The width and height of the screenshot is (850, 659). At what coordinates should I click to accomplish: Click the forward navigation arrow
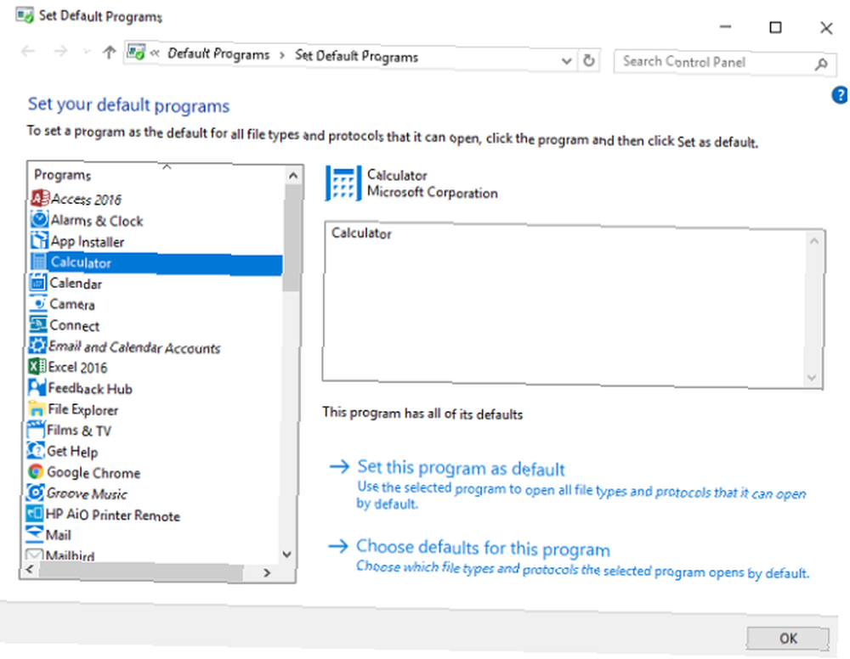60,52
